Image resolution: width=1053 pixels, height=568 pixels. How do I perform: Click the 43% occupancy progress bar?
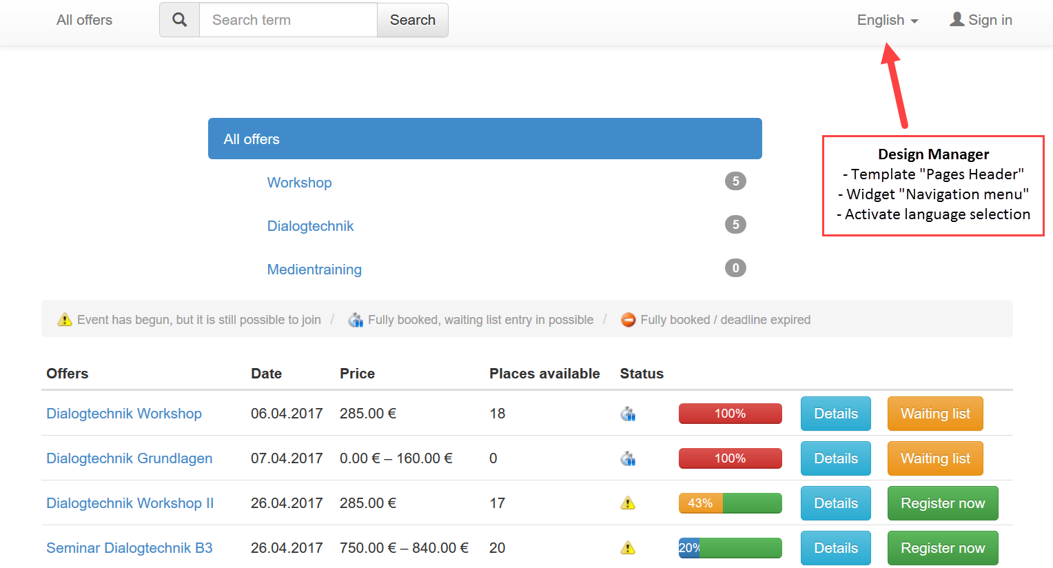pyautogui.click(x=730, y=503)
